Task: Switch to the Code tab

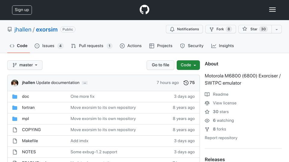Action: point(18,46)
